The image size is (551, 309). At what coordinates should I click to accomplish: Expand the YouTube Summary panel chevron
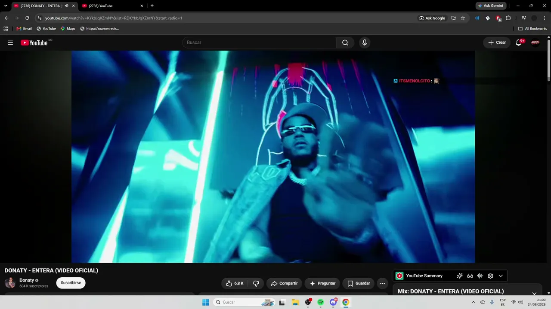point(501,276)
